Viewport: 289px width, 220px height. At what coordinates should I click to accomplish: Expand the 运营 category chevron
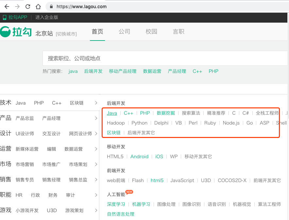(x=96, y=149)
